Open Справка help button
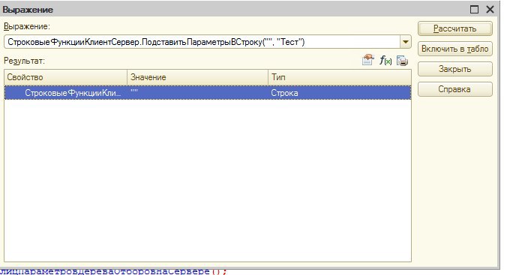 pos(454,89)
